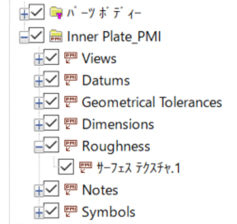Click the サーフェス テクスチャ.1 PMI icon
237x224 pixels.
[x=85, y=167]
